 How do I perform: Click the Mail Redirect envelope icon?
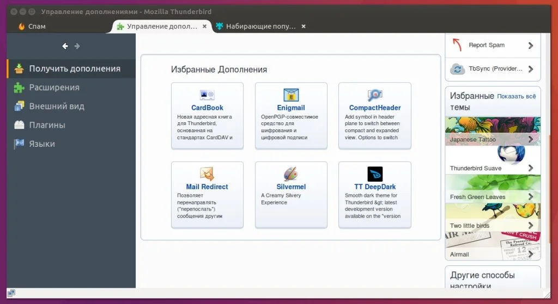click(207, 174)
